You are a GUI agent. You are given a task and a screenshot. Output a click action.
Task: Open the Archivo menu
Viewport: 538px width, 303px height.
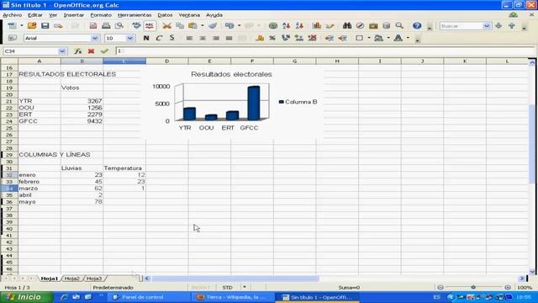coord(13,15)
